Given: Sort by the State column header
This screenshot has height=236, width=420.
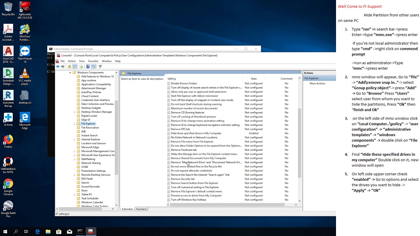Looking at the screenshot, I should pyautogui.click(x=254, y=79).
